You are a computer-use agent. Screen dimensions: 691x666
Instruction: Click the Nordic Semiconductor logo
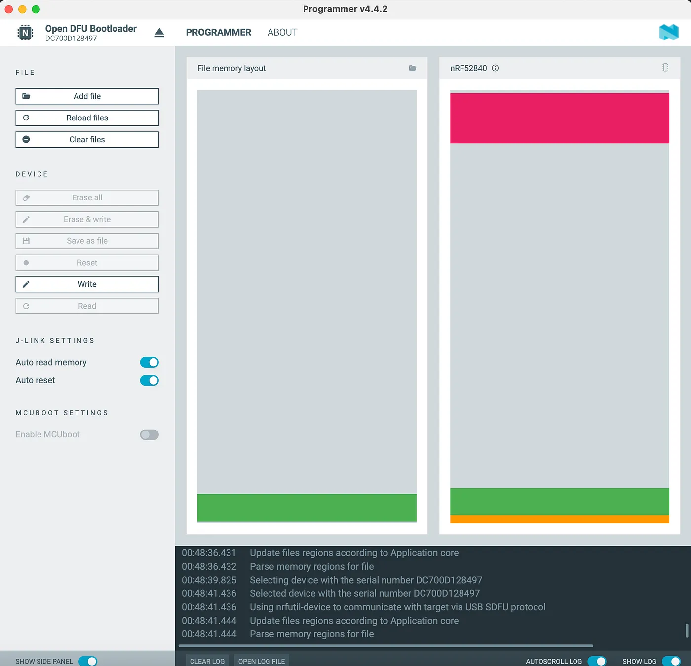(669, 33)
